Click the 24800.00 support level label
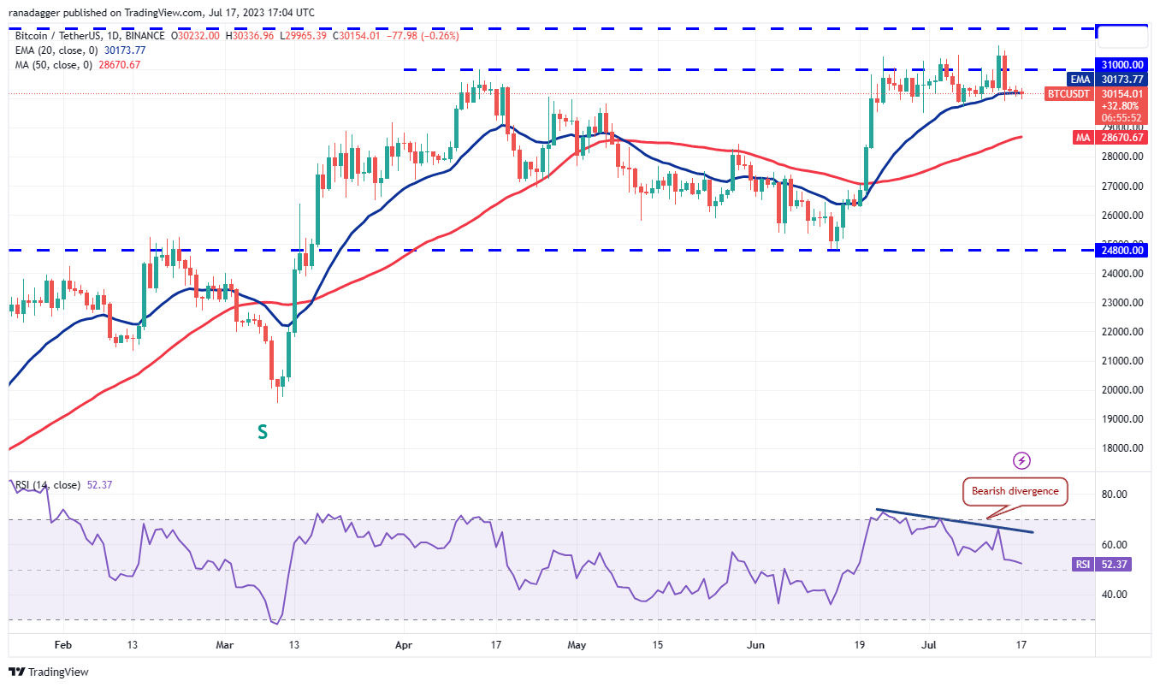1160x687 pixels. (x=1121, y=251)
